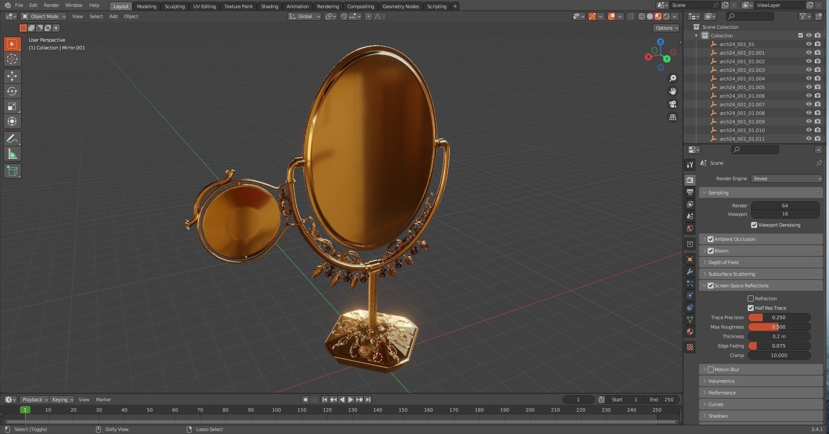Click the Edge Fading slider
Screen dimensions: 829x434
(x=779, y=346)
